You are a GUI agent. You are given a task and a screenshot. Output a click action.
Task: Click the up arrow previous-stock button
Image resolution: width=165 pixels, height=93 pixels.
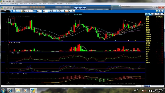[14, 11]
